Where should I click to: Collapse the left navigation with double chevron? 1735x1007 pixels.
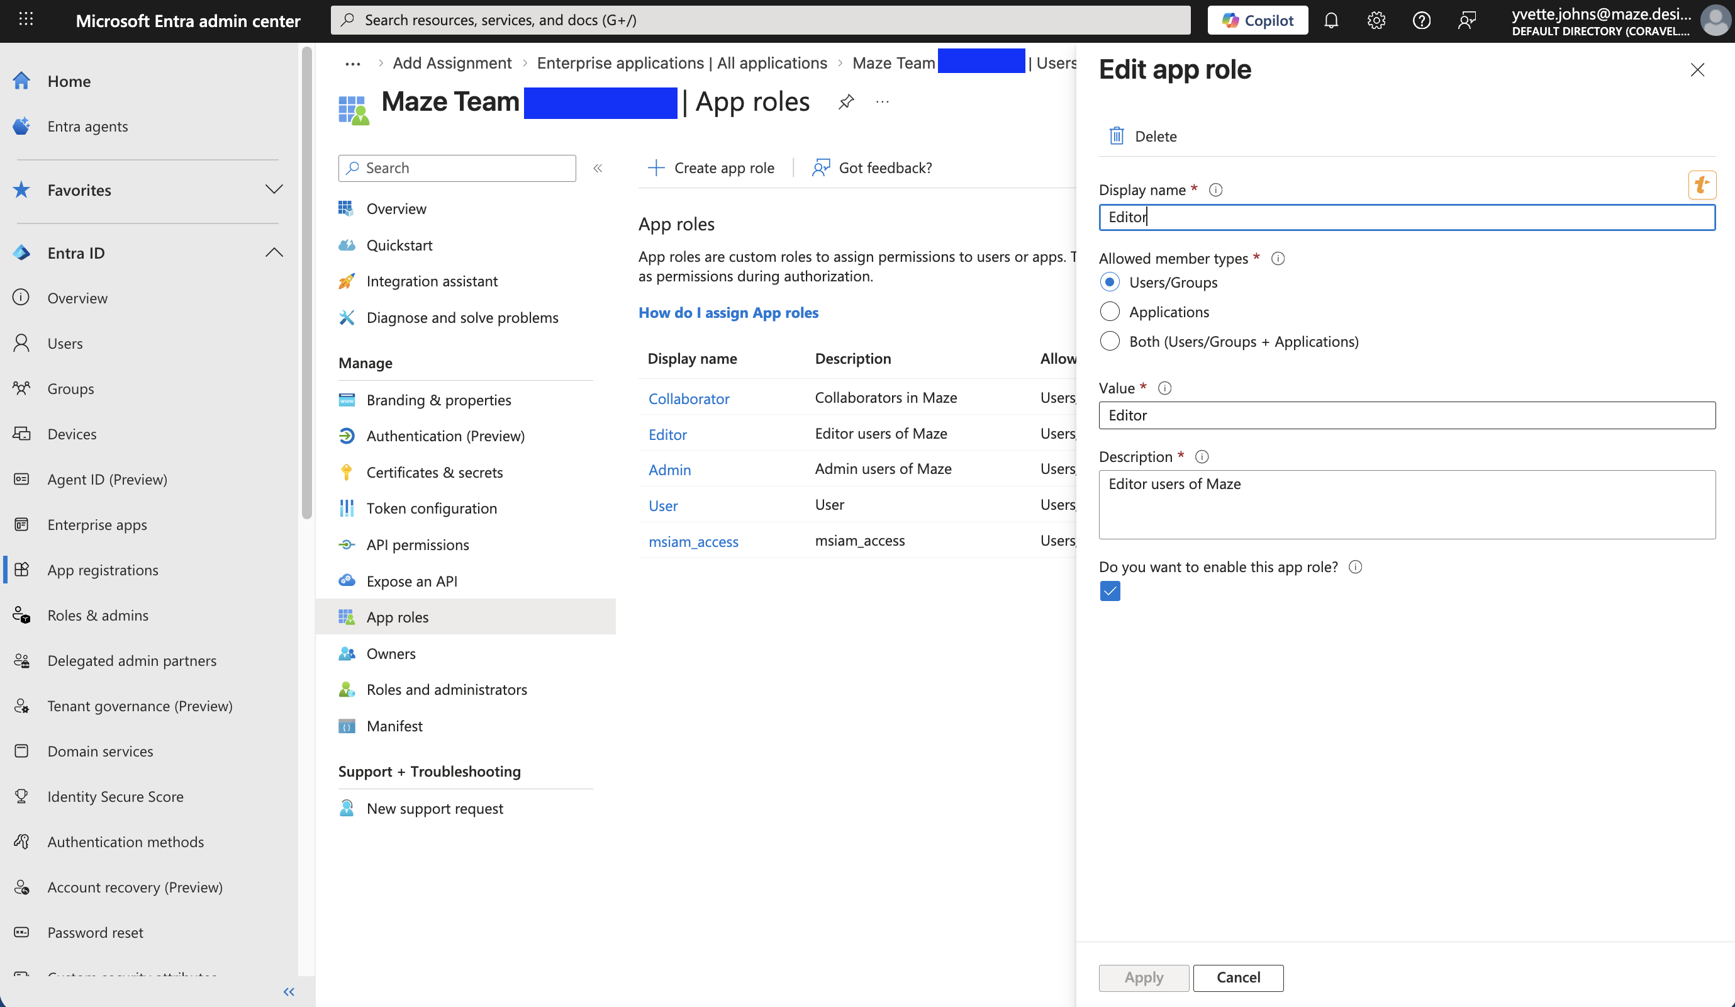click(x=289, y=992)
